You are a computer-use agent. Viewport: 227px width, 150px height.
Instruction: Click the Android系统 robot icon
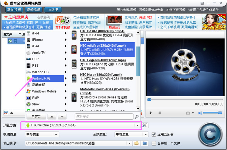point(28,78)
